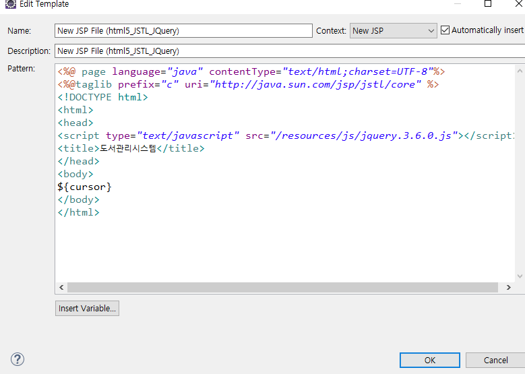Click the closing </html> tag line
The image size is (525, 374).
coord(78,212)
